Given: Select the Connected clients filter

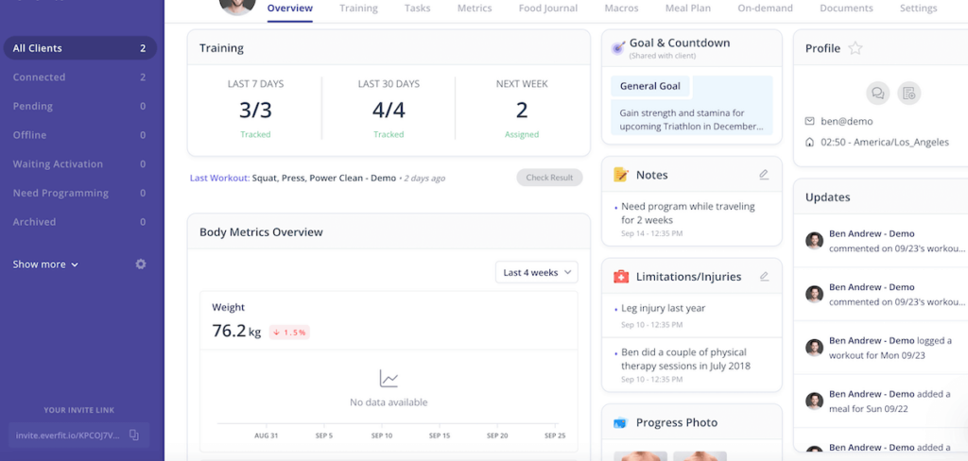Looking at the screenshot, I should 40,77.
